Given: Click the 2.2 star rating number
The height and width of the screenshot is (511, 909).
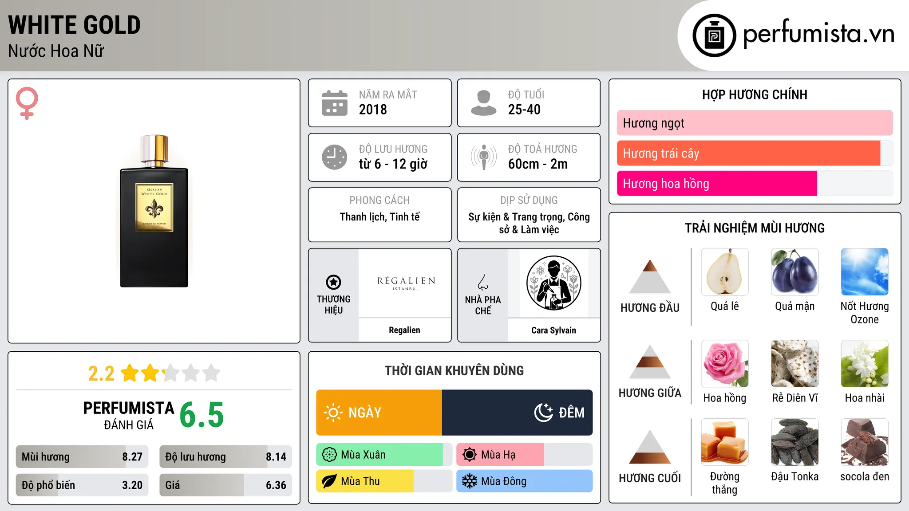Looking at the screenshot, I should (101, 373).
